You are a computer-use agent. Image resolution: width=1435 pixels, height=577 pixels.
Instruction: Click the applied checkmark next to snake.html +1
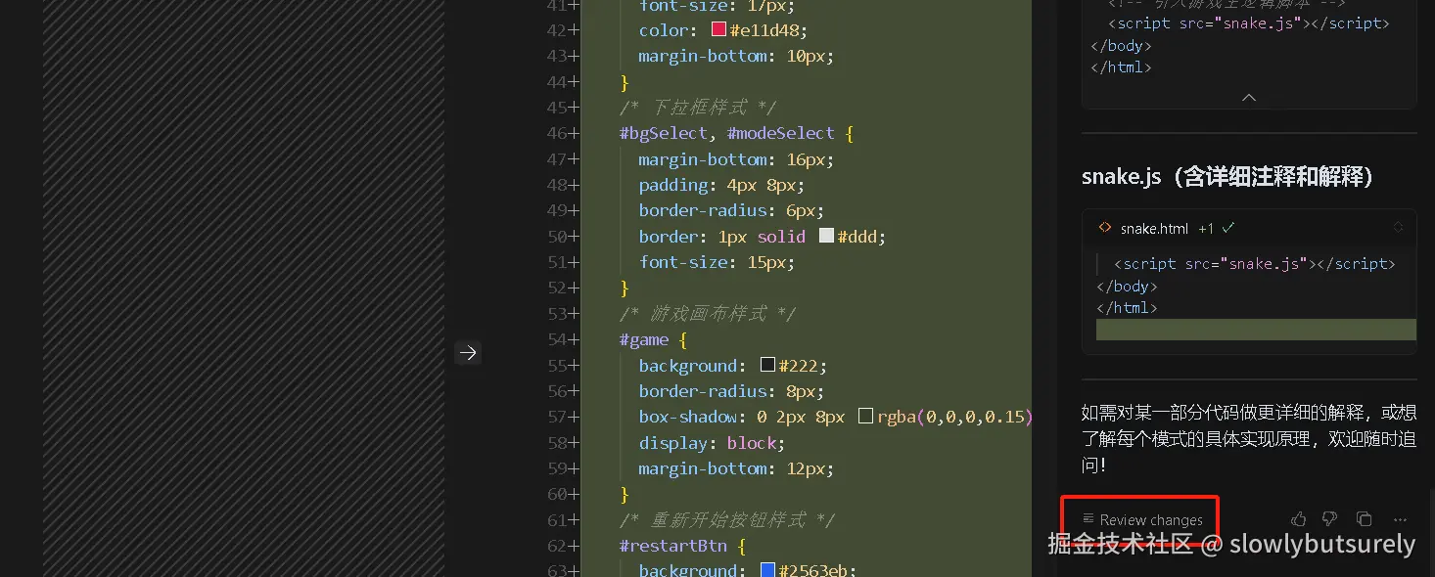pos(1228,228)
